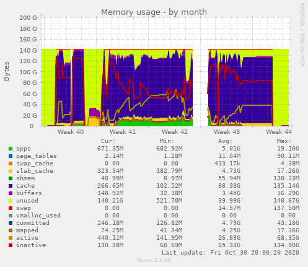Click the Munin 2.0.49 footer text
The width and height of the screenshot is (308, 267).
click(154, 260)
